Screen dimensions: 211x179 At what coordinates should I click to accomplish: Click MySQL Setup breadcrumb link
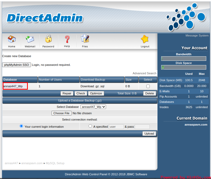[55, 163]
